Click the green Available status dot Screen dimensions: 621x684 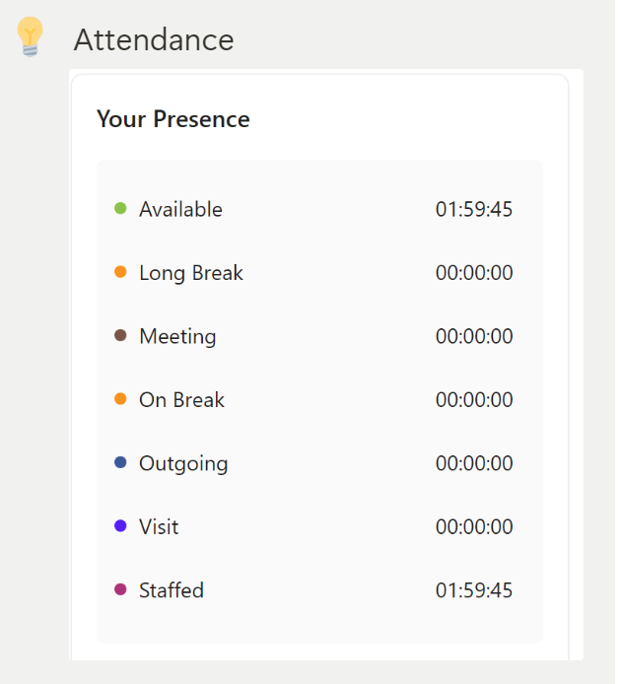click(121, 209)
